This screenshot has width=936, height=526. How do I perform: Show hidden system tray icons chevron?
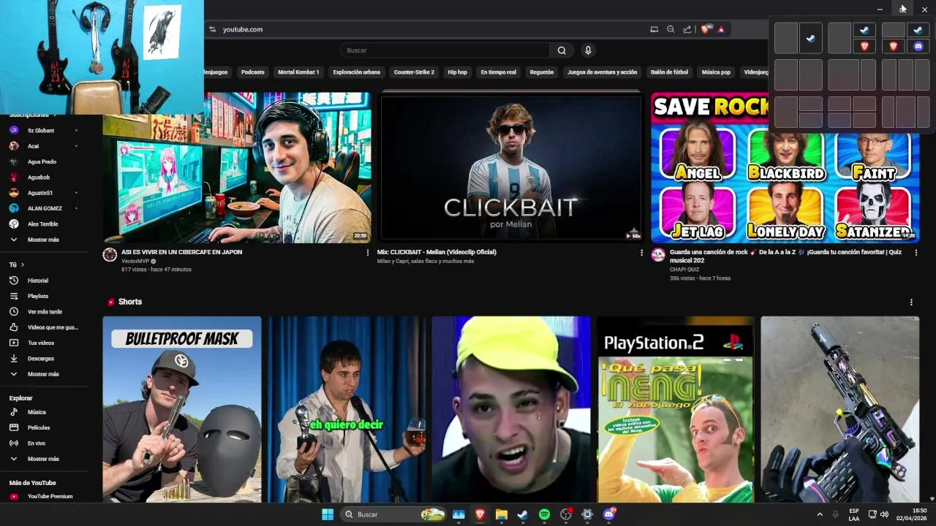coord(820,514)
